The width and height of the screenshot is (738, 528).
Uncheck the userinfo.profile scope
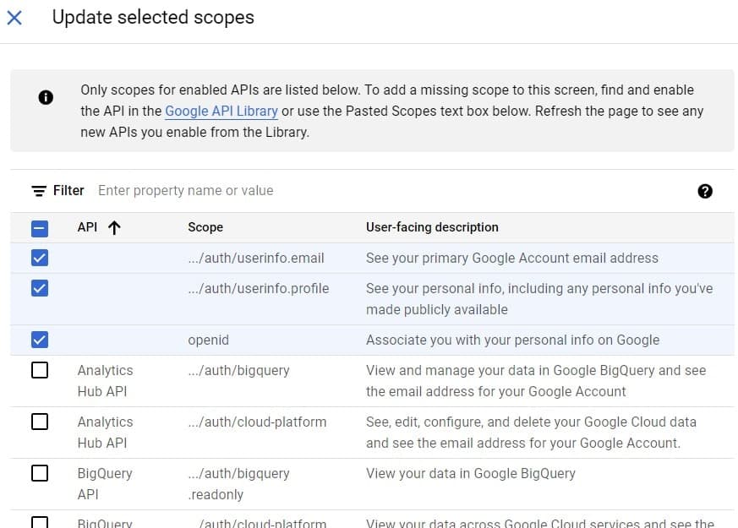(x=39, y=288)
